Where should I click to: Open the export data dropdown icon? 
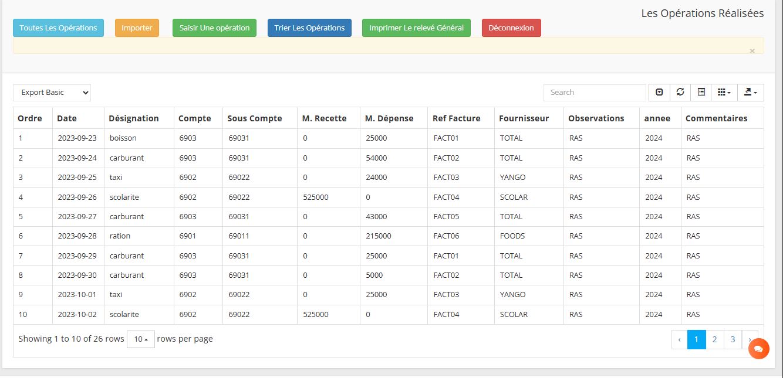751,92
